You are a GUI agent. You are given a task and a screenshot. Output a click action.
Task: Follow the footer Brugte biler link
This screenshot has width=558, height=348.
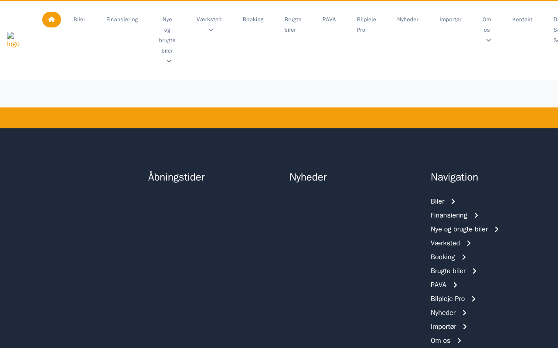click(x=448, y=271)
